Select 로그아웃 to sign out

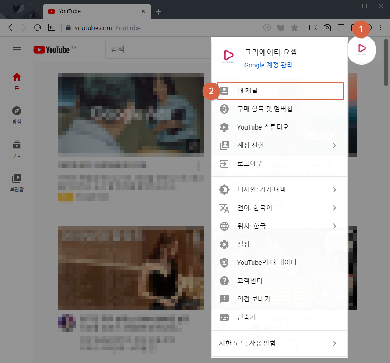279,164
